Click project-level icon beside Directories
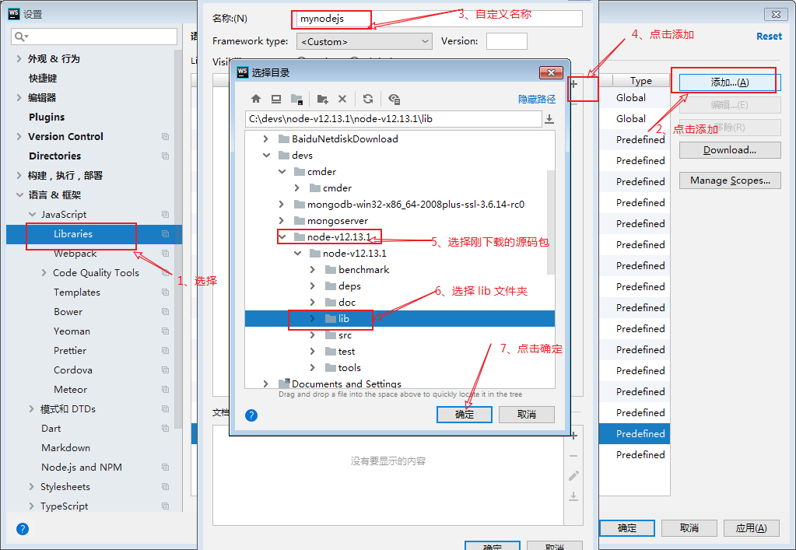The width and height of the screenshot is (796, 550). pos(166,156)
